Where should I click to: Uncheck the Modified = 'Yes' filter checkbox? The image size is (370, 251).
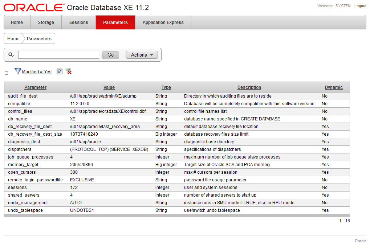tap(60, 71)
